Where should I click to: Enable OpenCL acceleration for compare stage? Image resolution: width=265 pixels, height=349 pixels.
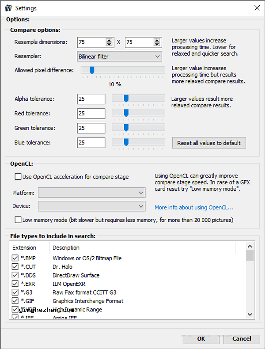[18, 177]
